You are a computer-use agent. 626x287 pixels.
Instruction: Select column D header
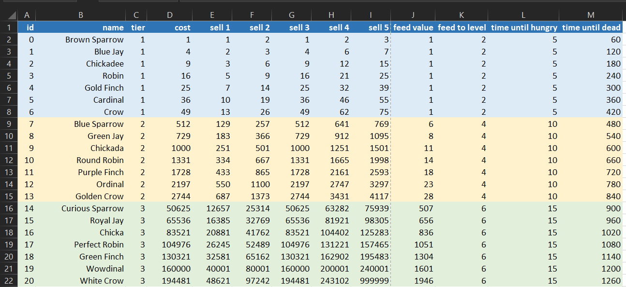(x=169, y=15)
